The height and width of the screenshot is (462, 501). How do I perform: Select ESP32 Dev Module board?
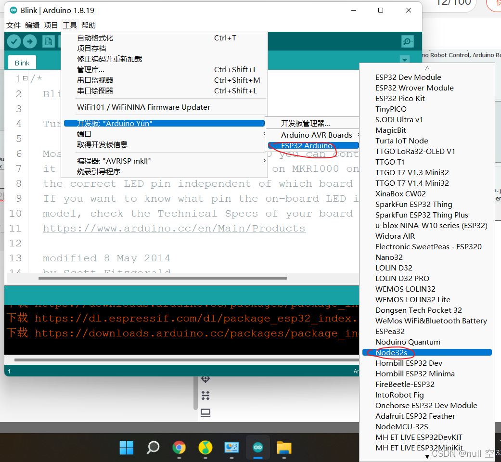pyautogui.click(x=427, y=77)
